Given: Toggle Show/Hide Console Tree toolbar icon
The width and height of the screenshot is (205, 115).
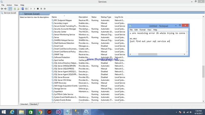Looking at the screenshot, I should 10,9.
